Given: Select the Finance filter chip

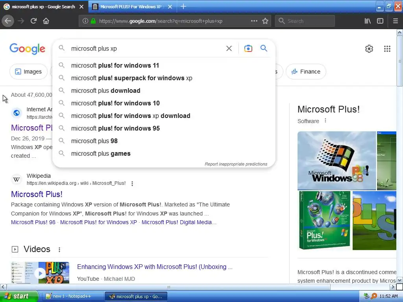Looking at the screenshot, I should tap(306, 72).
